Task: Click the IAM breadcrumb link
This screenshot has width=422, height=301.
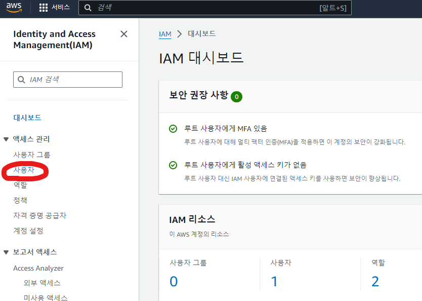Action: coord(164,34)
